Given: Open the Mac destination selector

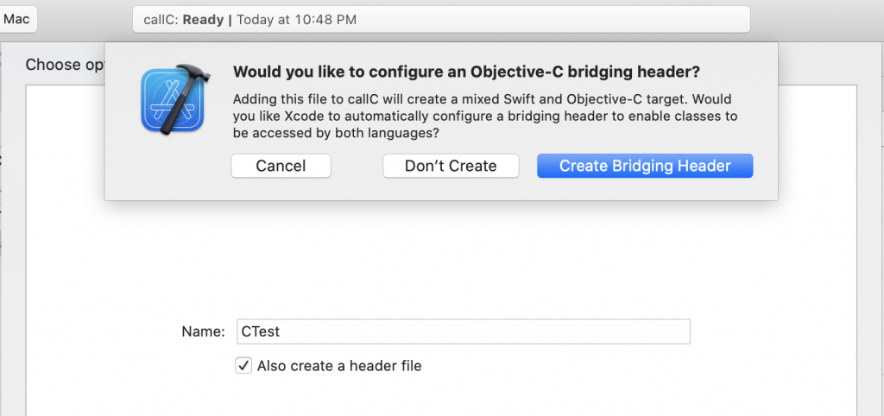Looking at the screenshot, I should coord(17,19).
